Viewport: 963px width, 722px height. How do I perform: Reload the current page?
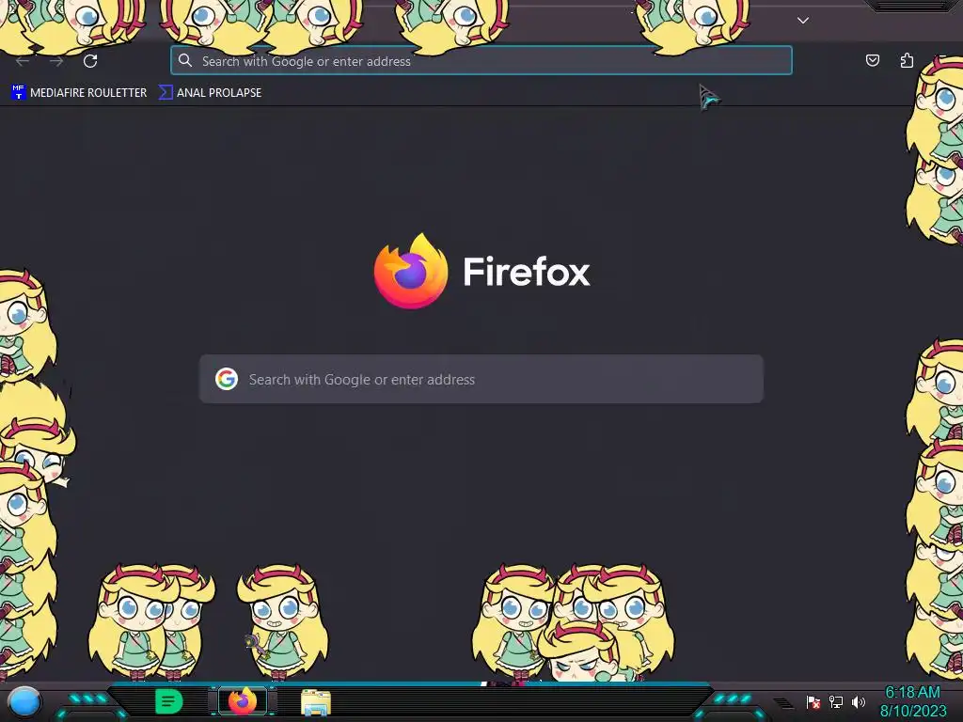(x=90, y=61)
